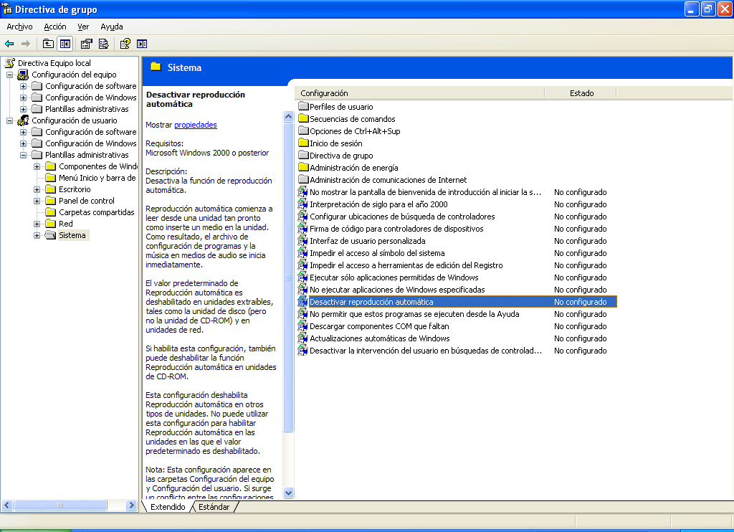Click No configurado status for Desactivar la intervención
The width and height of the screenshot is (734, 532).
tap(581, 351)
